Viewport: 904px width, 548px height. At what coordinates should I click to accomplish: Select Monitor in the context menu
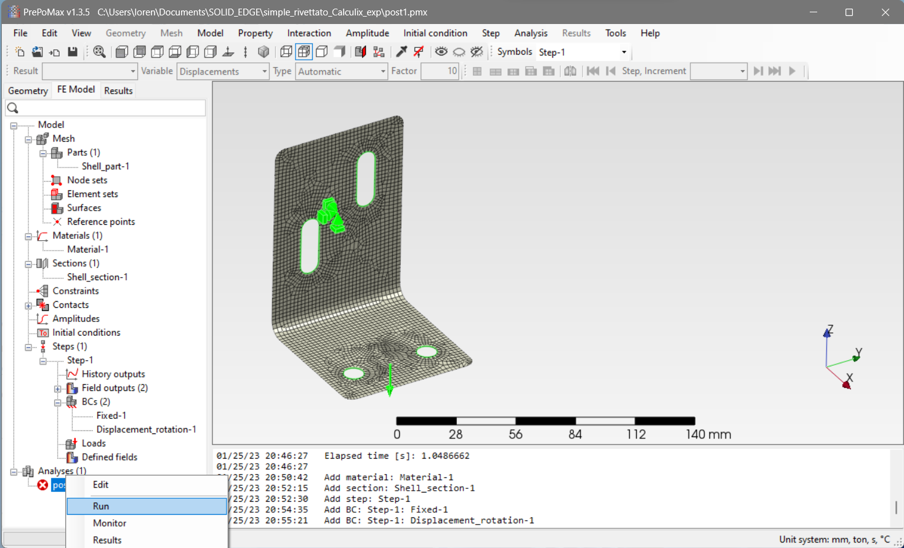110,523
